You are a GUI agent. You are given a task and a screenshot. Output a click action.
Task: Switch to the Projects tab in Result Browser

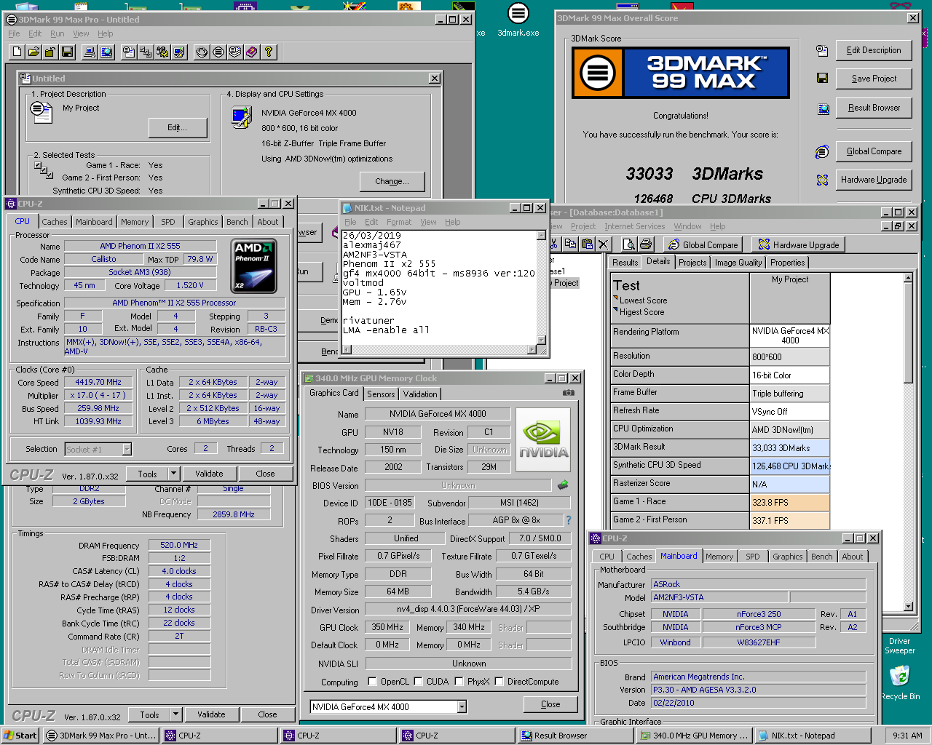pyautogui.click(x=692, y=263)
